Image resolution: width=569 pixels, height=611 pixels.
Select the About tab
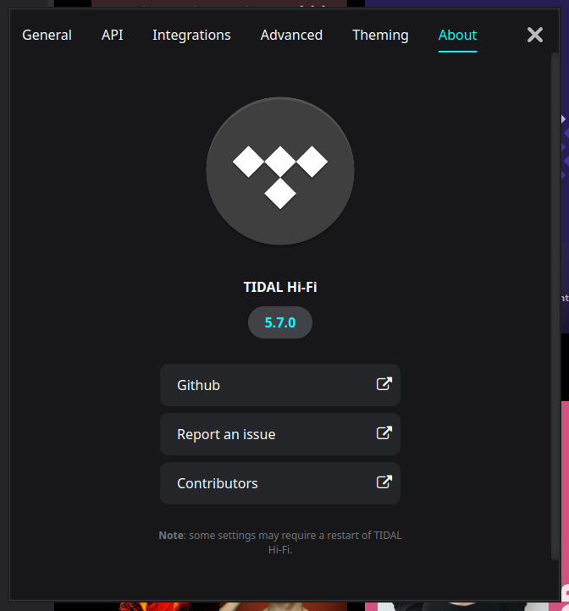[x=457, y=35]
